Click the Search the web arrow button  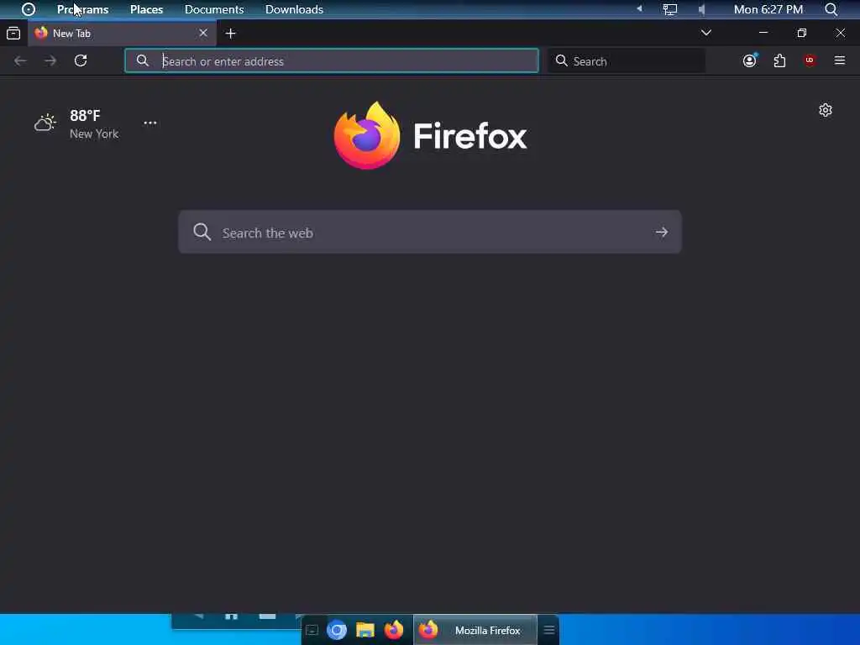coord(662,232)
